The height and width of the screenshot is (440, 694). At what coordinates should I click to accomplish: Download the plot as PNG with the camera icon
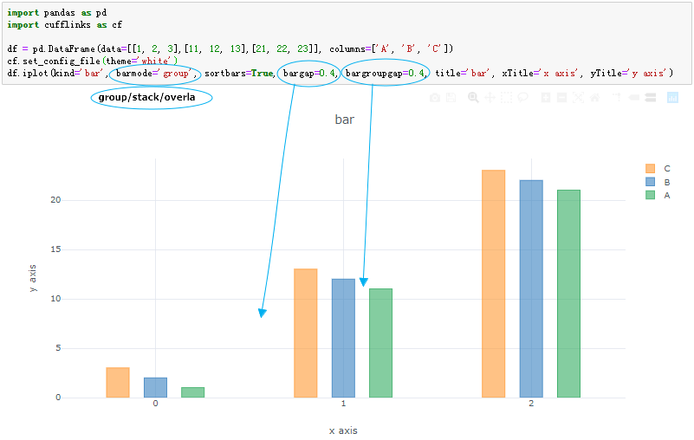(435, 97)
